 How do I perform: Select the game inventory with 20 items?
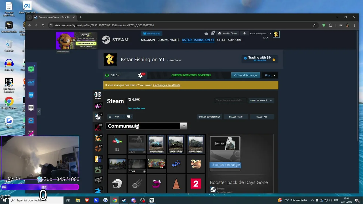(98, 138)
